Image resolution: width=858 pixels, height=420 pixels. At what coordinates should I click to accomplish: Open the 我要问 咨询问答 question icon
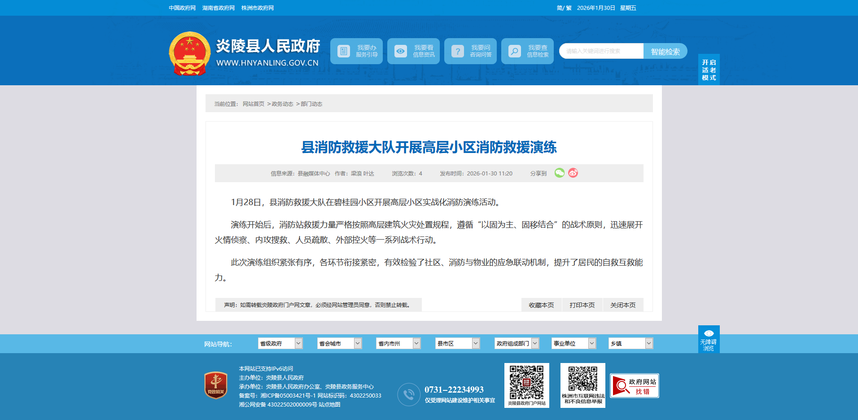(458, 51)
